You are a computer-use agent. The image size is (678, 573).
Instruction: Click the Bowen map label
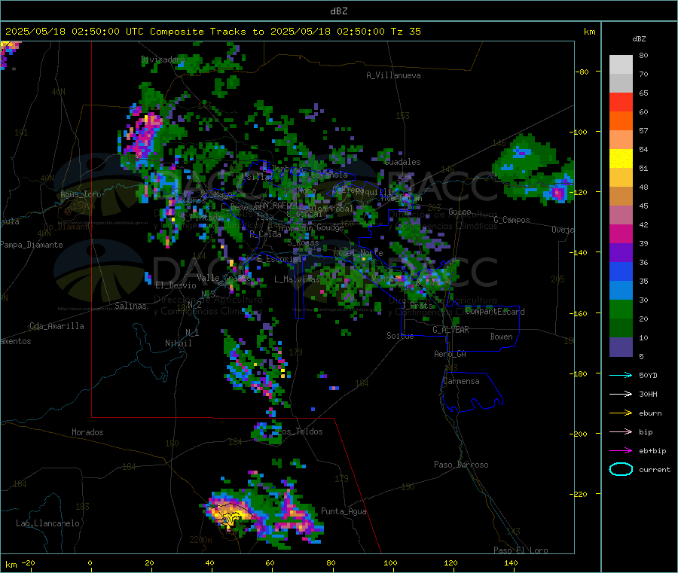[501, 337]
